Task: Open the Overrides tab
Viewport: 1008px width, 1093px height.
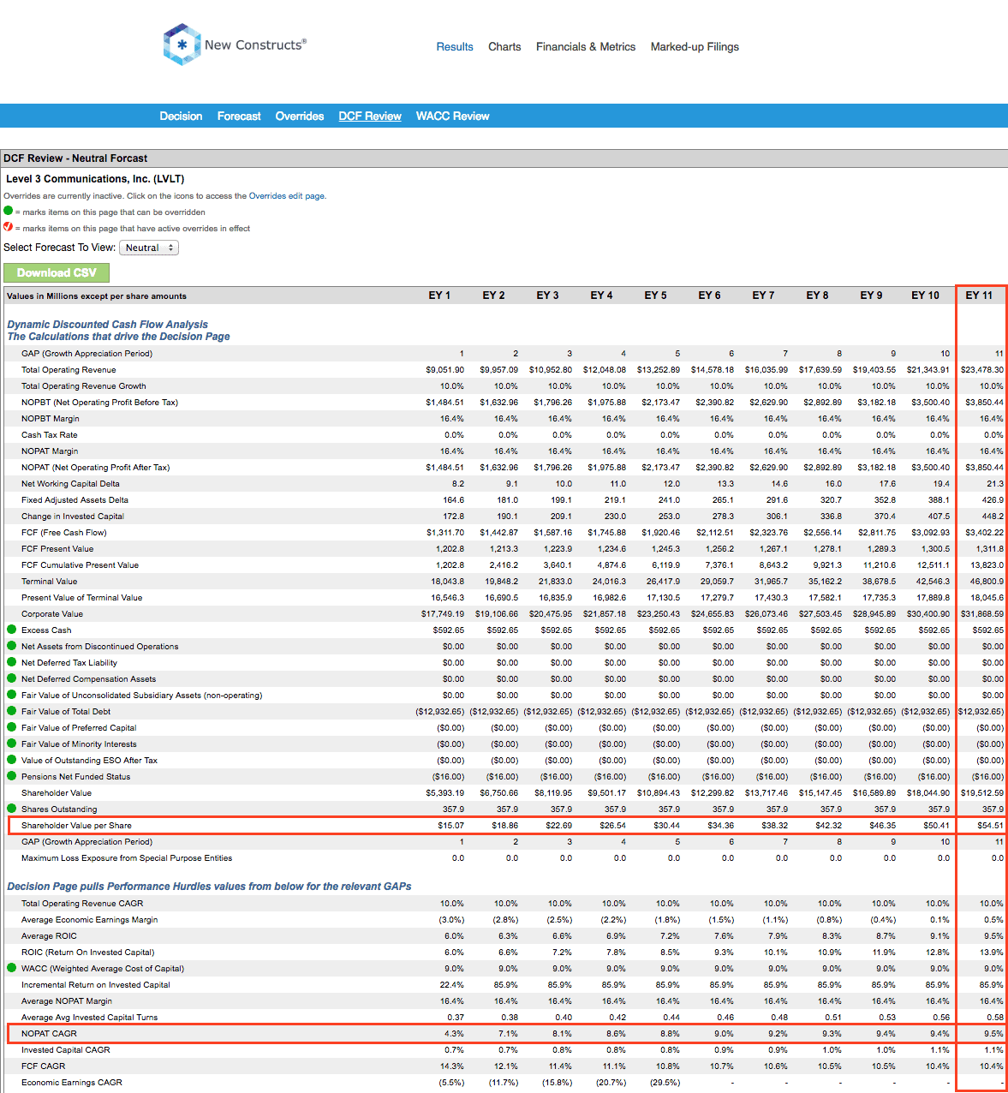Action: pos(300,116)
